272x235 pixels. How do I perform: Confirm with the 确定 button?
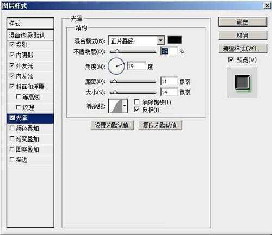(243, 22)
